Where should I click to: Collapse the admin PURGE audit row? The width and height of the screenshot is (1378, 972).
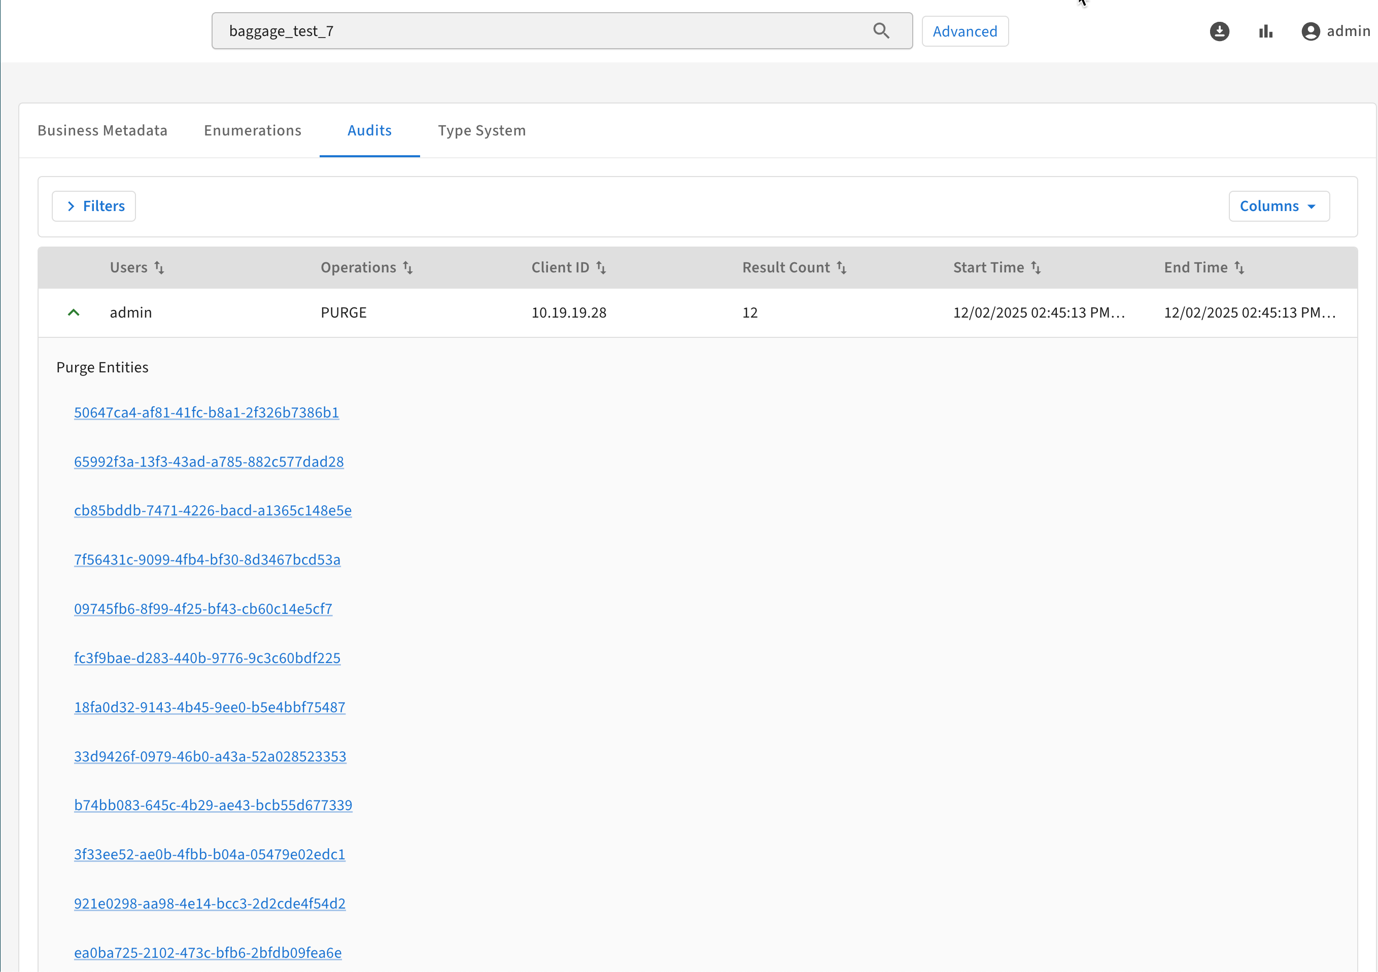pyautogui.click(x=74, y=313)
